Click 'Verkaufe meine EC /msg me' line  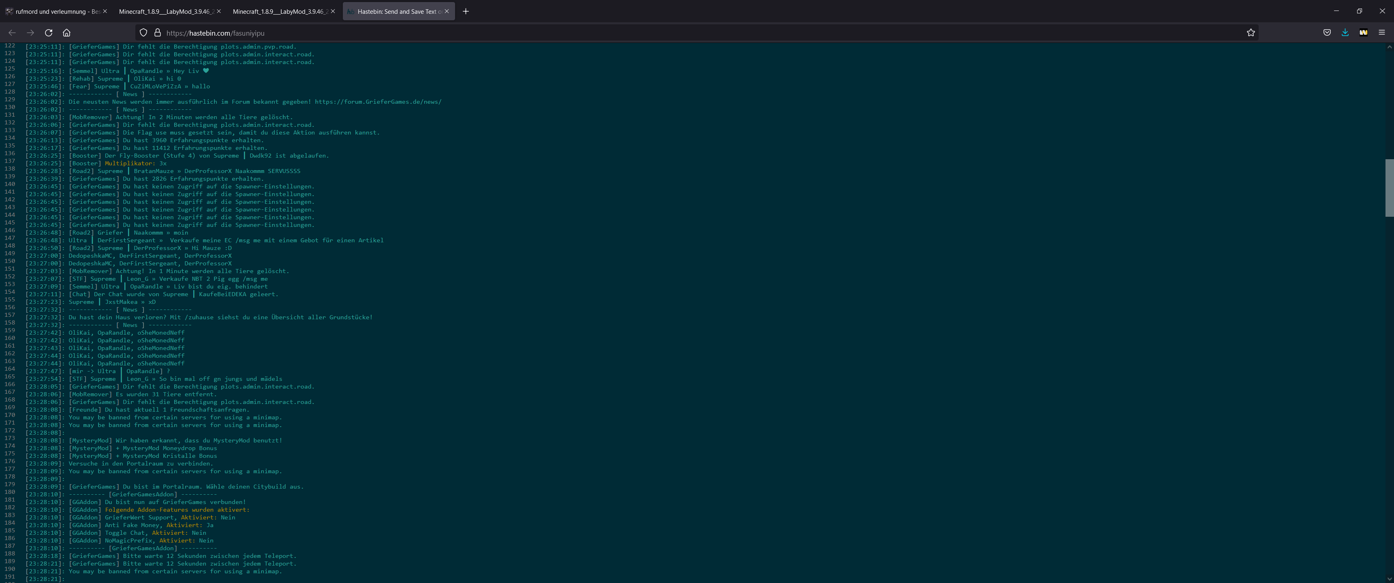(205, 240)
